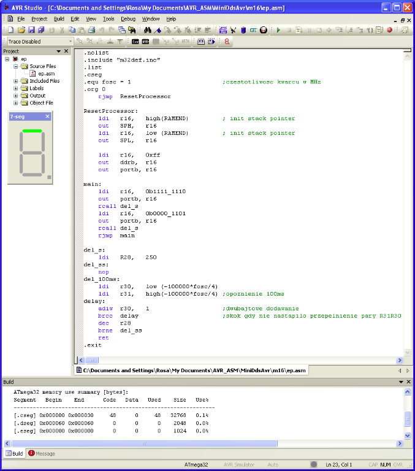
Task: Start debugging with the green play icon
Action: [278, 30]
